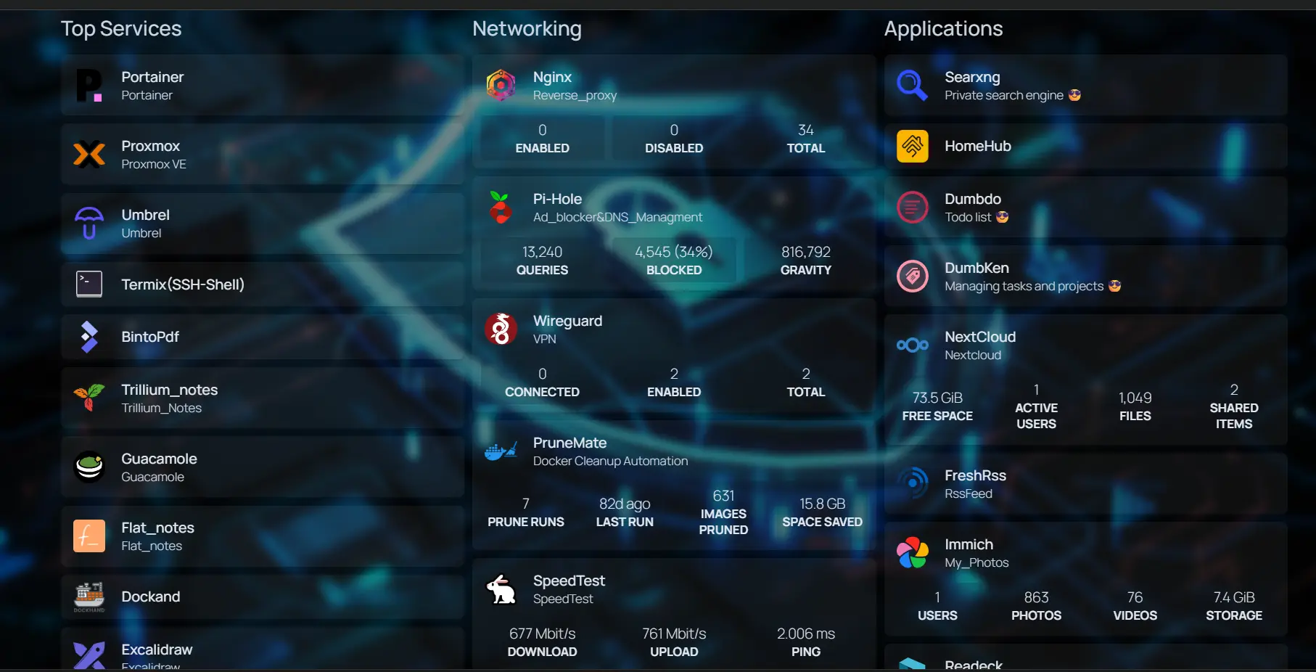Click the Immich colorful flower icon
Image resolution: width=1316 pixels, height=672 pixels.
click(913, 553)
